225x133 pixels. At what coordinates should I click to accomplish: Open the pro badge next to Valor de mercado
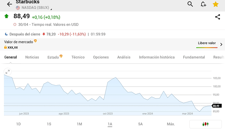(35, 41)
